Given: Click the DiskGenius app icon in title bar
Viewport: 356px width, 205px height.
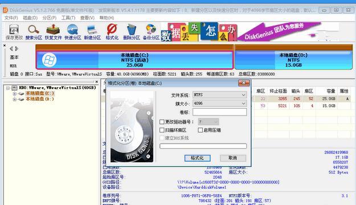Looking at the screenshot, I should point(5,10).
